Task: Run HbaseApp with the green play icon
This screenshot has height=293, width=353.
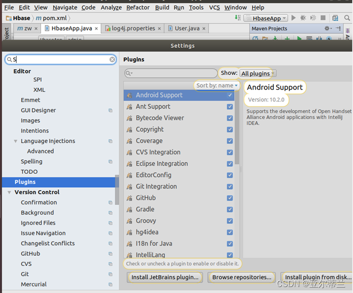Action: (x=293, y=18)
